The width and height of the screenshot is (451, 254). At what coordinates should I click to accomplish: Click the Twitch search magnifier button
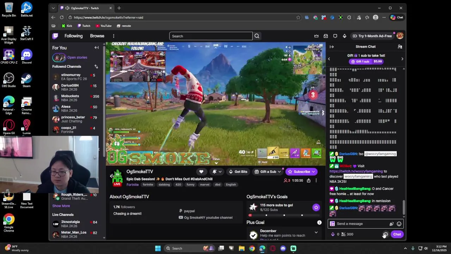click(x=257, y=36)
